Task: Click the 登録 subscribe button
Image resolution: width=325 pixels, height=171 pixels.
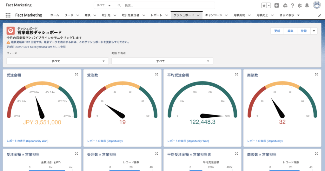Action: pos(304,31)
